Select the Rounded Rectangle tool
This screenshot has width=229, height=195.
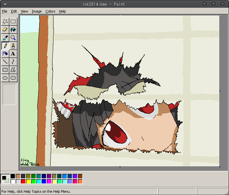13,78
